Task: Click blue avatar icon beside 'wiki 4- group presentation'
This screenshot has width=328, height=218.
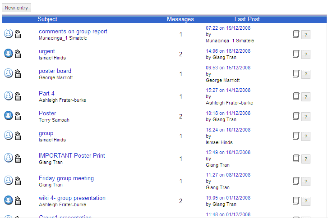Action: pyautogui.click(x=8, y=200)
